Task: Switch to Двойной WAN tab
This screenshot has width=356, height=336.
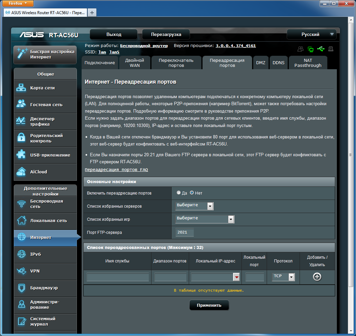Action: click(135, 63)
